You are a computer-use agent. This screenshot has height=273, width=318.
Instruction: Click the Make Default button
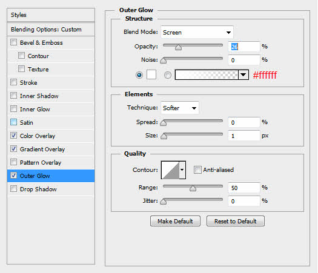tap(175, 221)
